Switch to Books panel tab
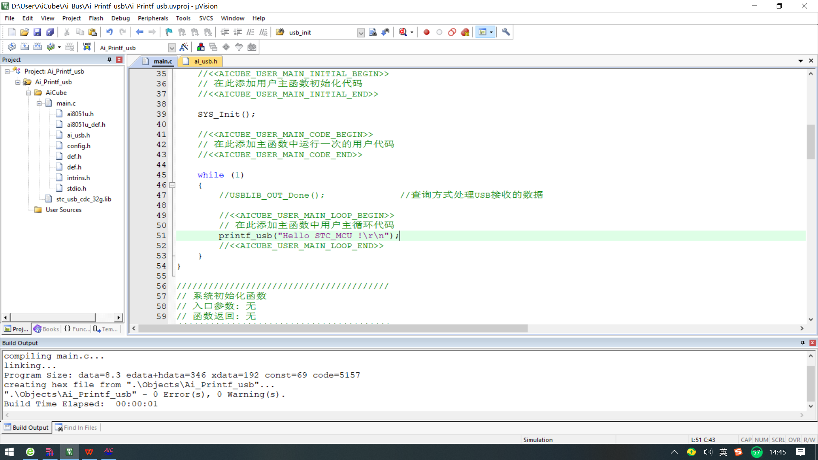The image size is (818, 460). coord(46,329)
